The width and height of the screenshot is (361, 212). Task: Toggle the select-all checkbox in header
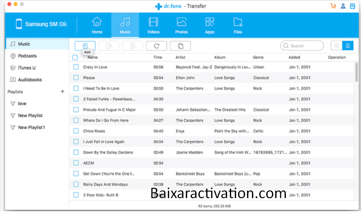pyautogui.click(x=75, y=57)
